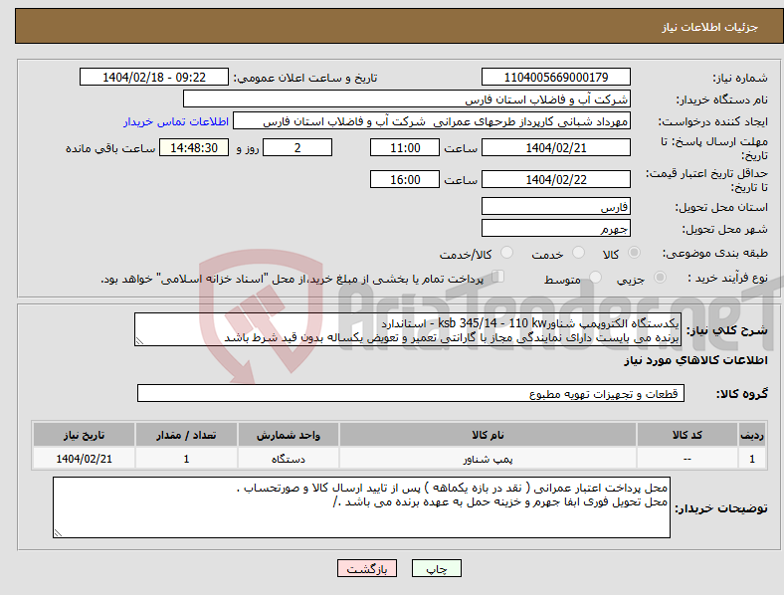Click the اطلاعات کالاهای مورد نیاز heading
The width and height of the screenshot is (784, 595).
695,360
